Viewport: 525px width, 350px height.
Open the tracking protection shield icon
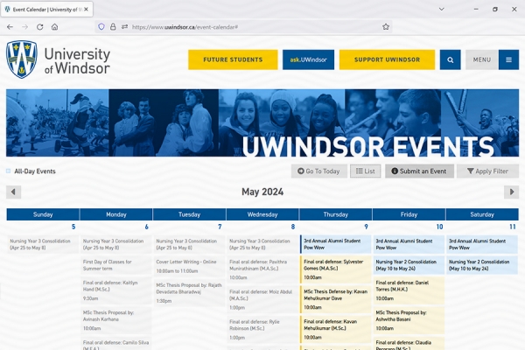[101, 27]
